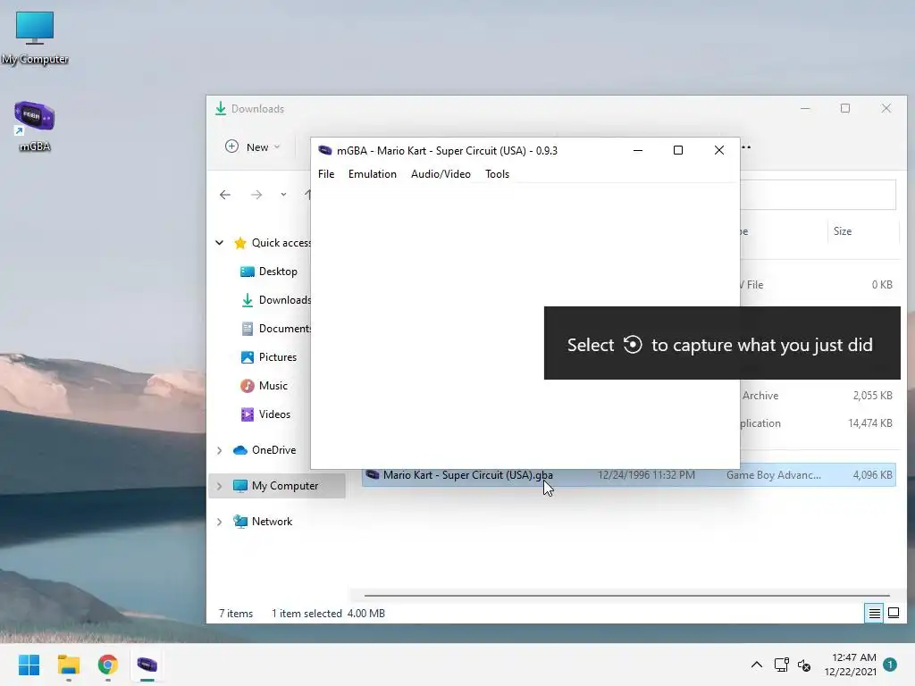The width and height of the screenshot is (915, 686).
Task: Open Videos in the navigation pane
Action: click(274, 414)
